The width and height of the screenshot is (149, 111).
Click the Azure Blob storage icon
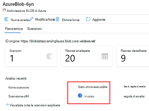click(4, 10)
